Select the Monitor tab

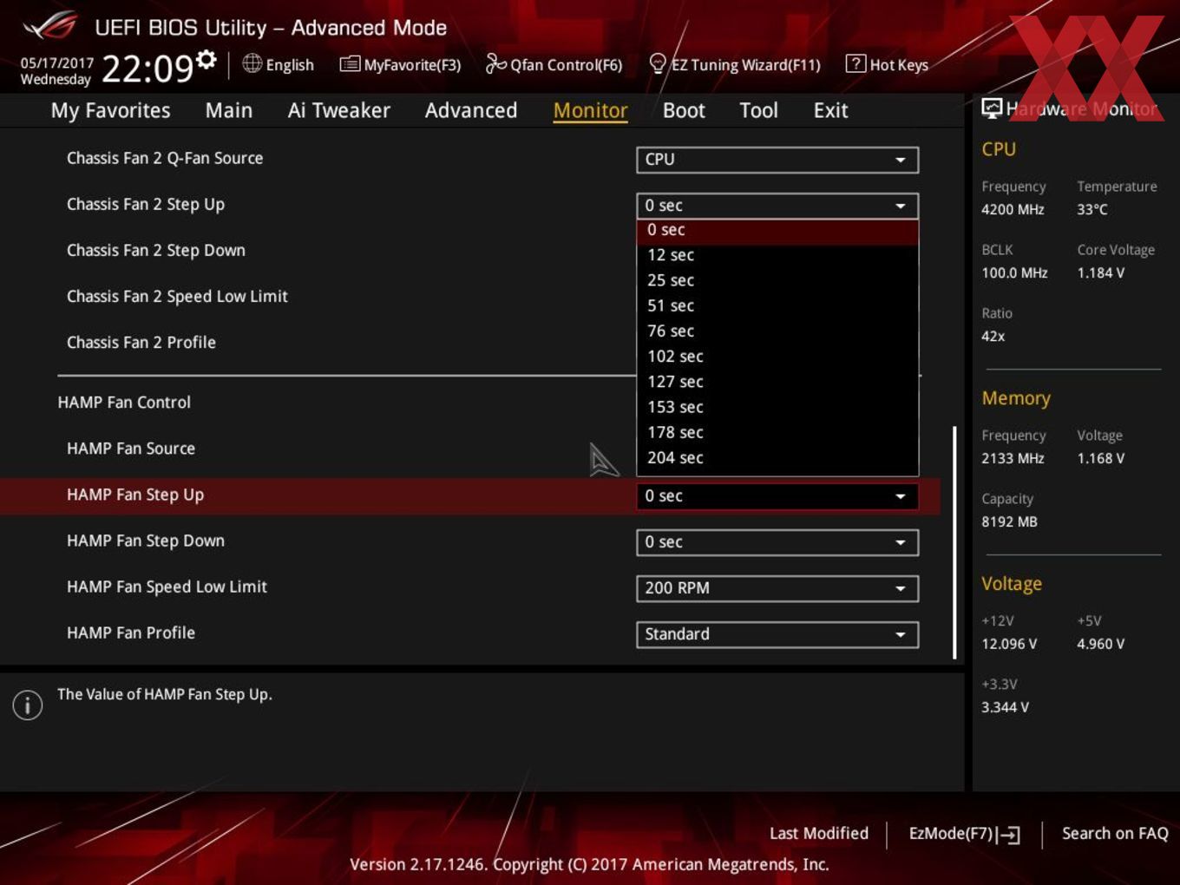point(590,110)
